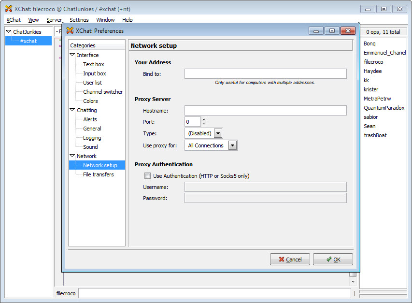Open the Window menu
Screen dimensions: 412x303
point(105,20)
